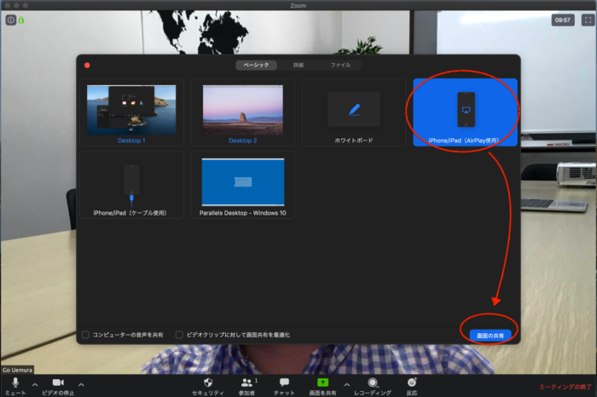
Task: Start recording with the レコーディング icon
Action: pyautogui.click(x=373, y=383)
